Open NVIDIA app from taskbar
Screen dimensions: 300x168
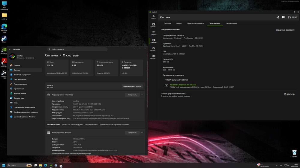[x=51, y=165]
